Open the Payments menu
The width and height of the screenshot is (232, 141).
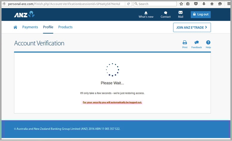tap(30, 27)
